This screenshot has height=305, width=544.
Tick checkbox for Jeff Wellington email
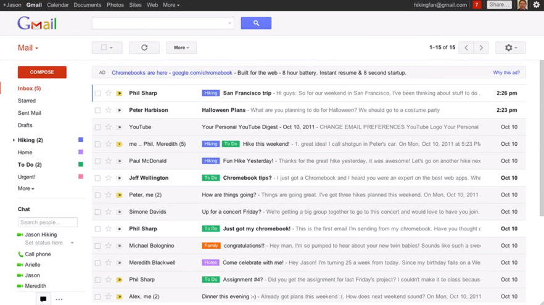pyautogui.click(x=97, y=178)
